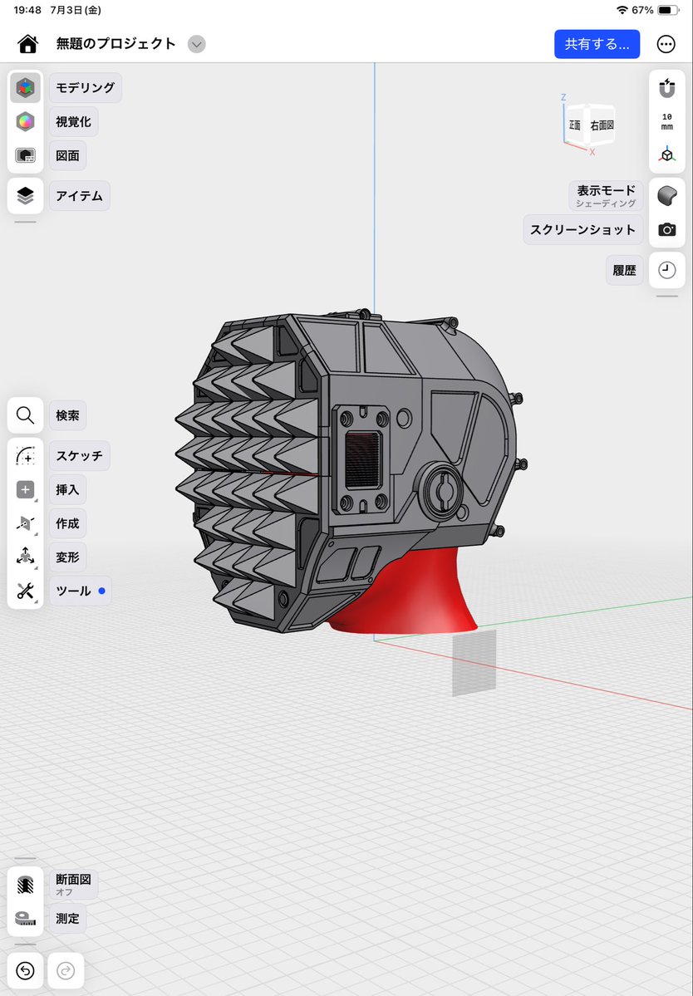Toggle 断面図 オフ label
Image resolution: width=693 pixels, height=996 pixels.
[x=74, y=884]
